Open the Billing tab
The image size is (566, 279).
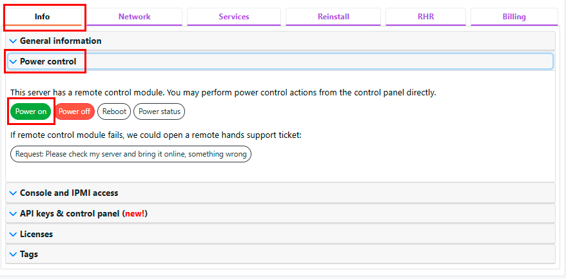[514, 17]
